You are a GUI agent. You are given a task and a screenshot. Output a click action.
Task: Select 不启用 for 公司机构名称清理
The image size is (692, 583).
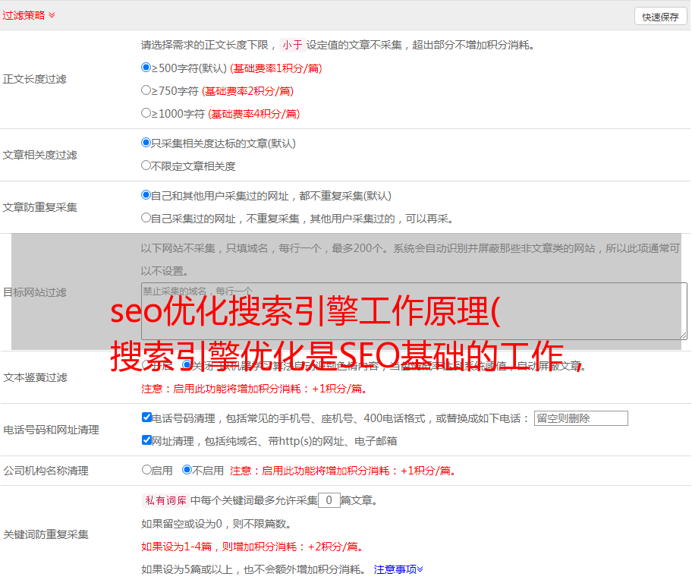(x=187, y=470)
